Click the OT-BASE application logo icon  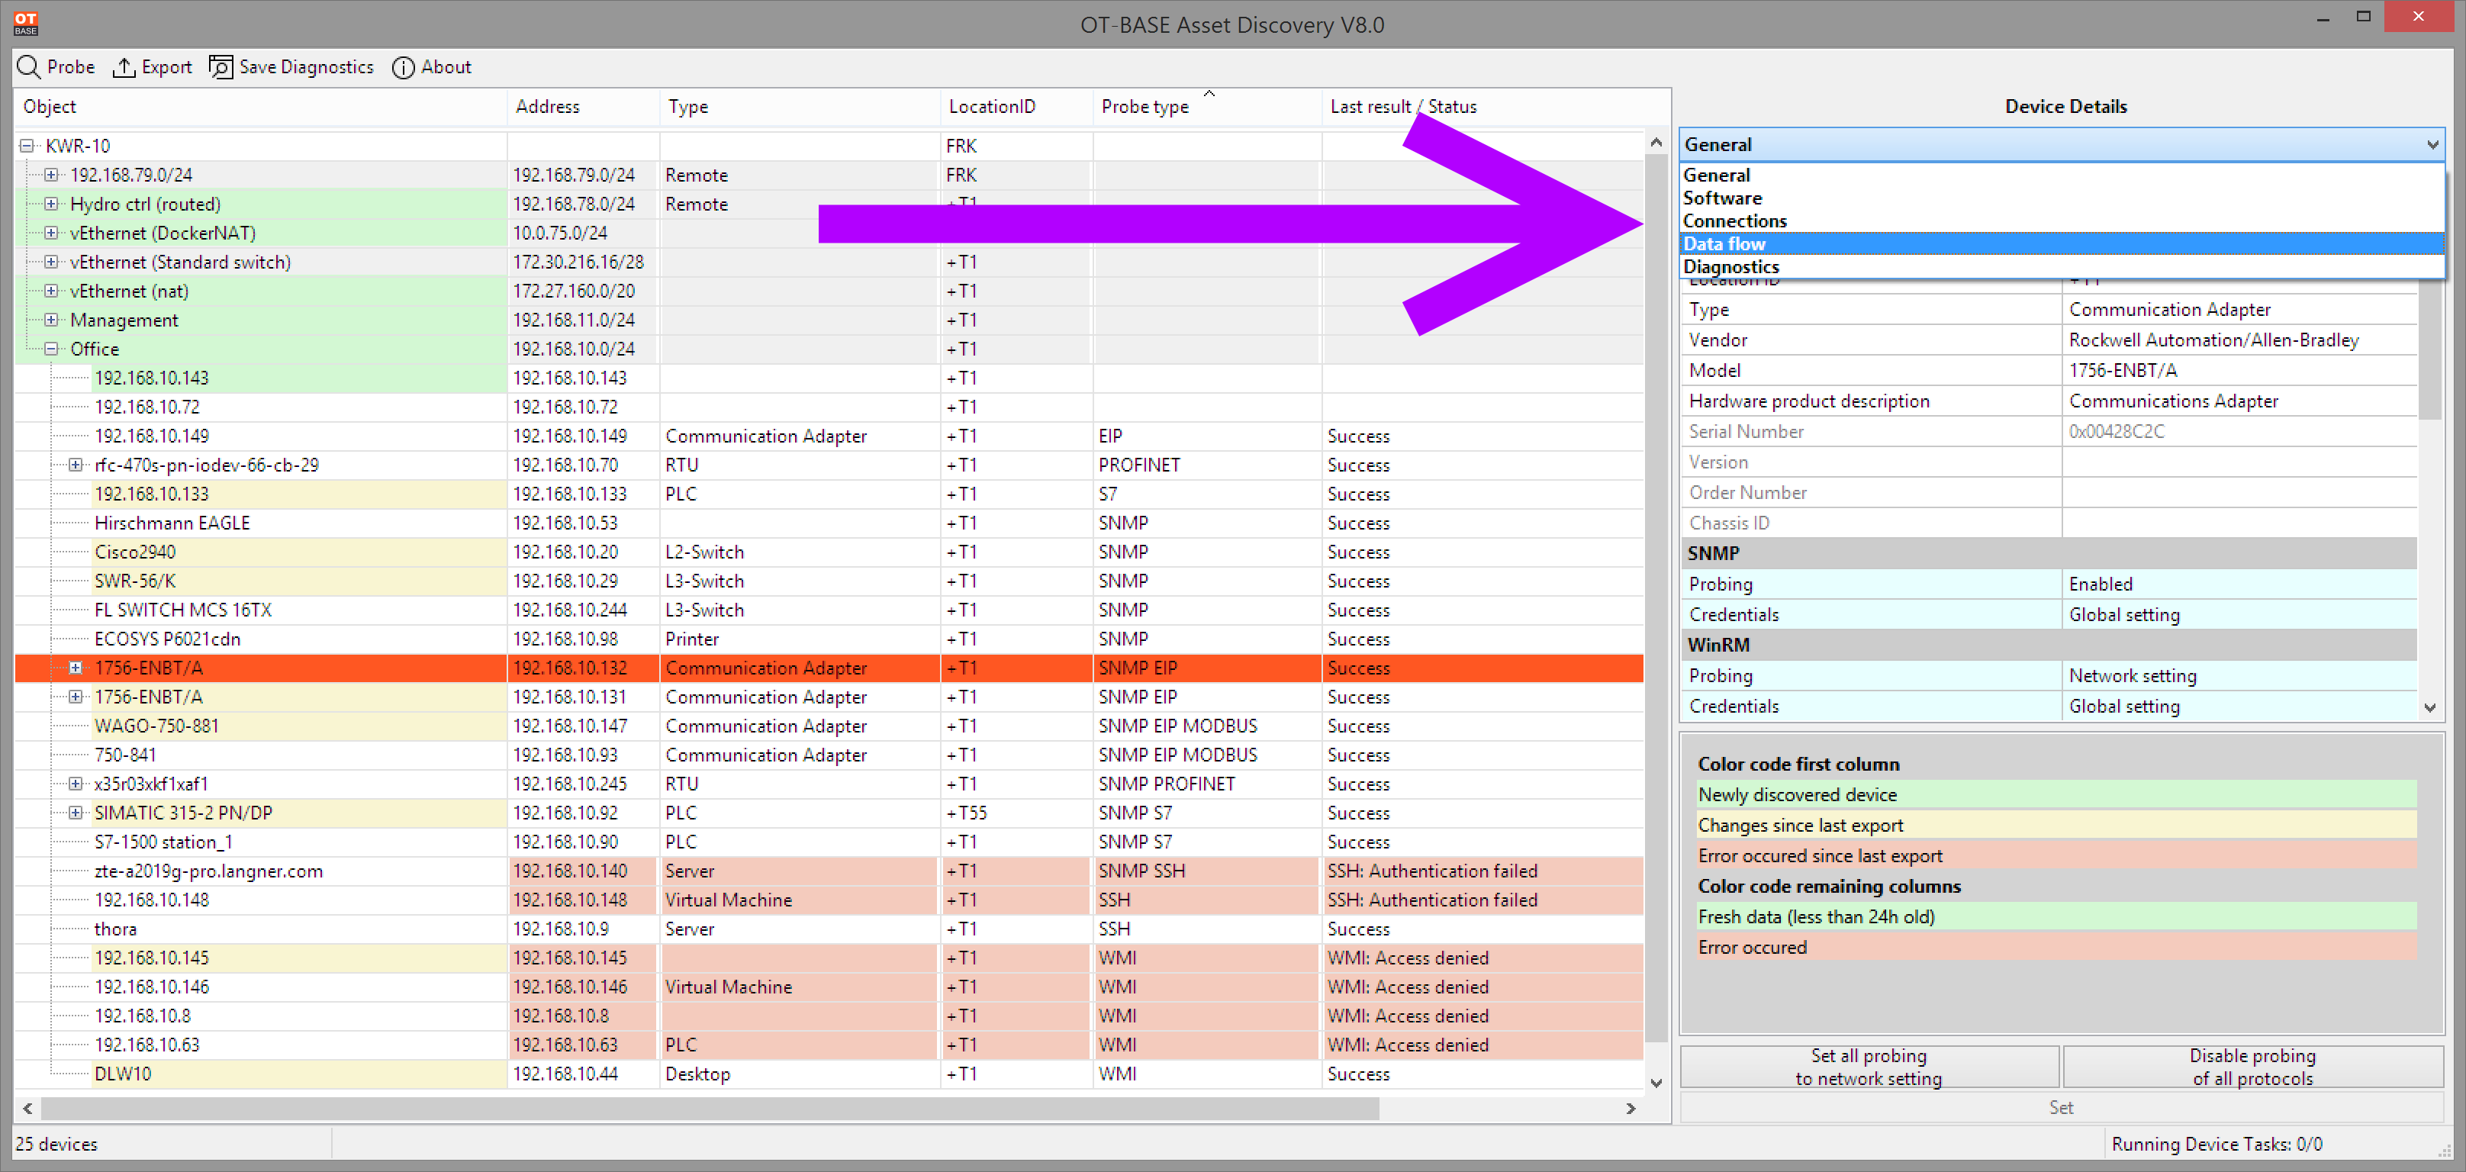26,23
